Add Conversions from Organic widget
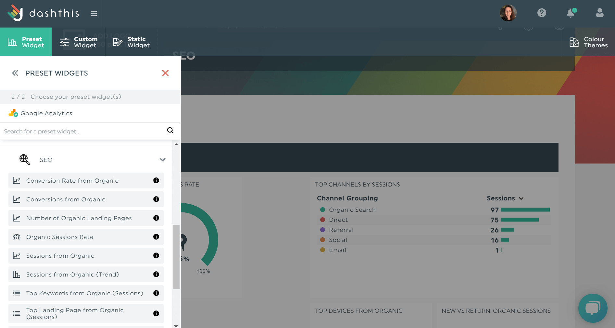Screen dimensions: 615x328 (x=86, y=199)
